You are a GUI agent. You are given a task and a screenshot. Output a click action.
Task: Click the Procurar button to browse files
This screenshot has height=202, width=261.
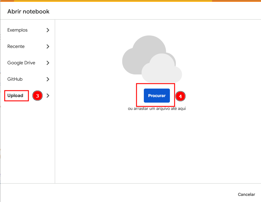[157, 96]
